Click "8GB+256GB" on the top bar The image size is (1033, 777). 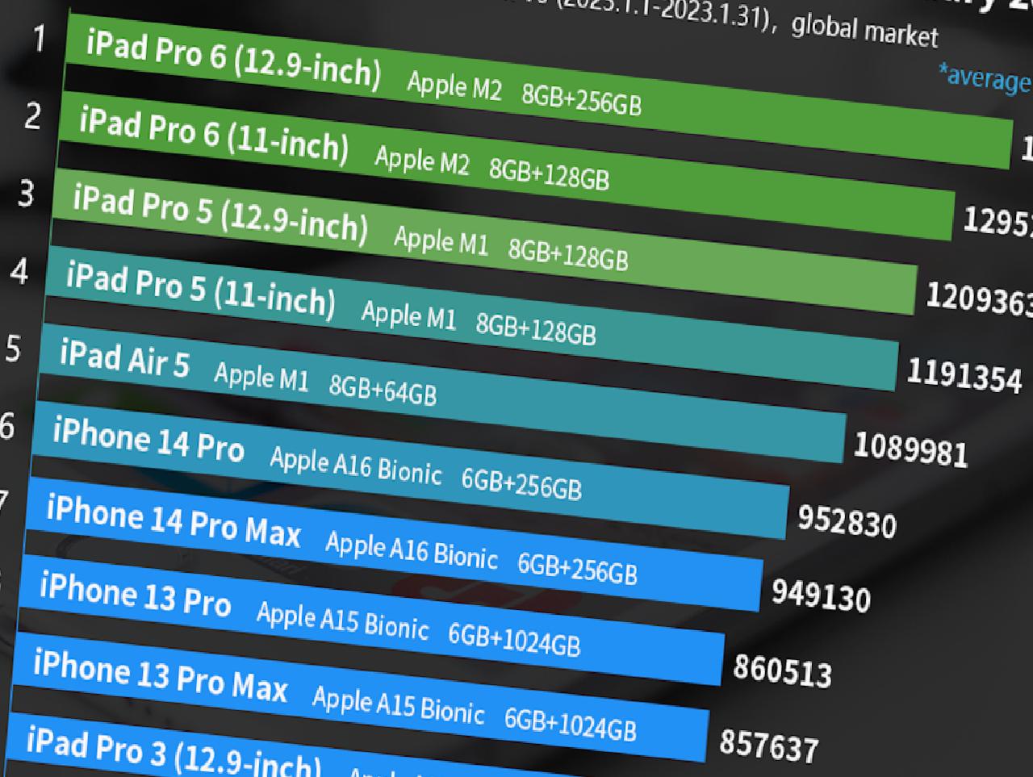tap(581, 100)
